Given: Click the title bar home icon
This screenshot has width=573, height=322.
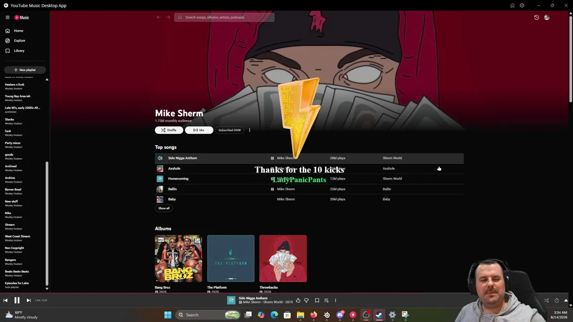Looking at the screenshot, I should (x=512, y=5).
